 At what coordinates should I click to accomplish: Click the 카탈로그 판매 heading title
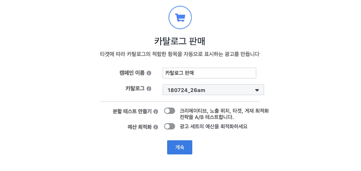(x=180, y=41)
